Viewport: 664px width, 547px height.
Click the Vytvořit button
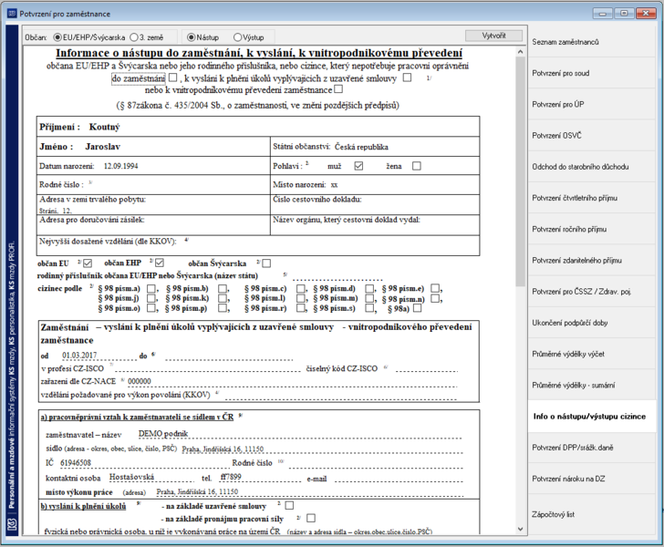tap(493, 36)
